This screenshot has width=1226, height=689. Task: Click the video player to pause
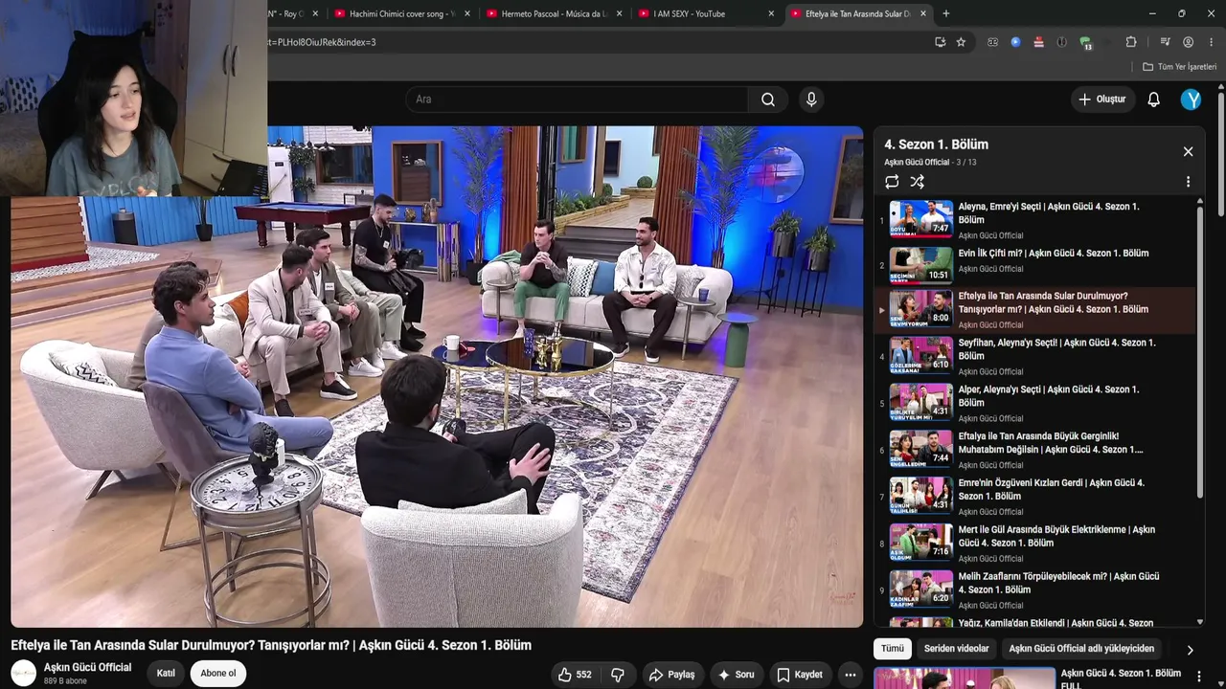pos(437,377)
